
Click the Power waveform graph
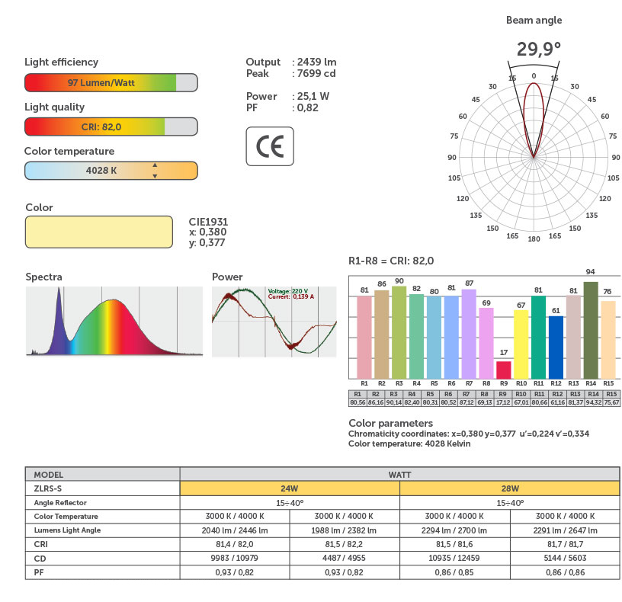tap(274, 322)
